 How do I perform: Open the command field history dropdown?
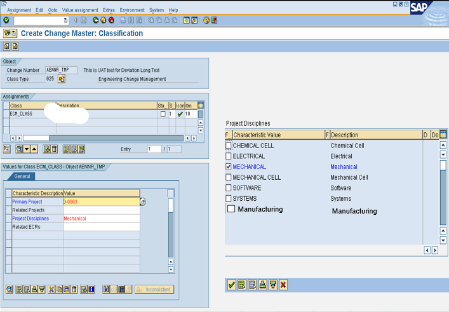65,20
